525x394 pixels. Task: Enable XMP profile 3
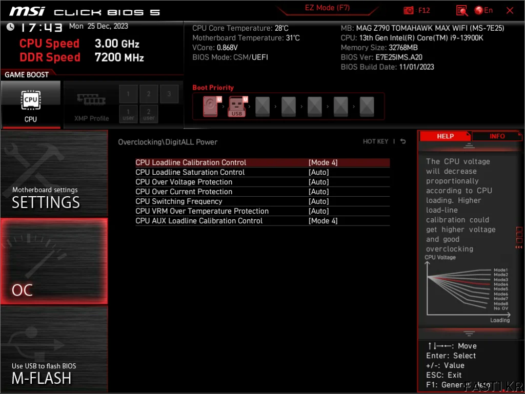(x=169, y=94)
